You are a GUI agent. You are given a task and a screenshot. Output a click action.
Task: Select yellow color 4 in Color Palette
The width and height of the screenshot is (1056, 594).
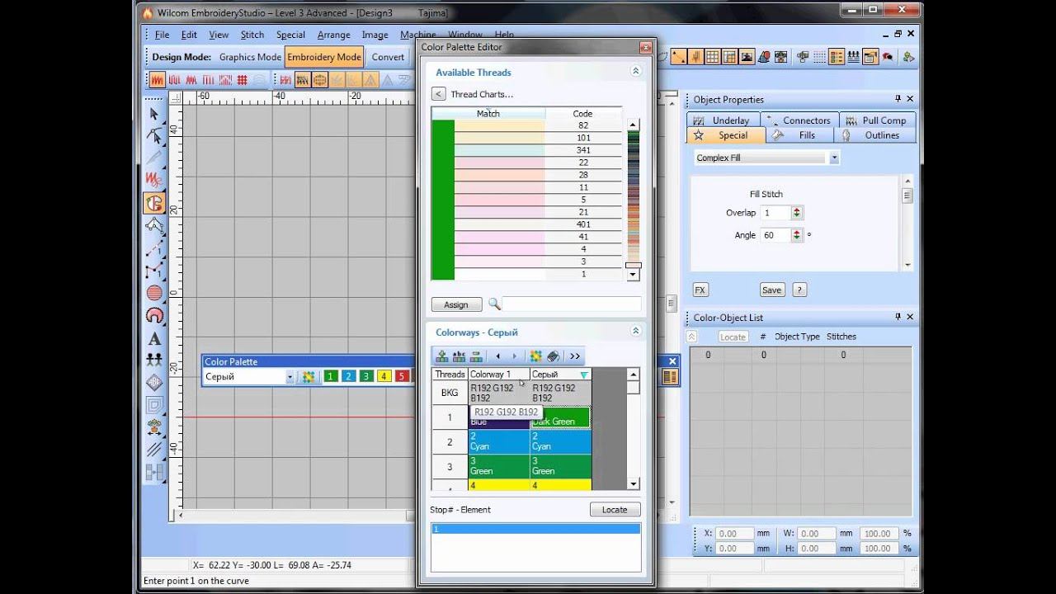[383, 377]
